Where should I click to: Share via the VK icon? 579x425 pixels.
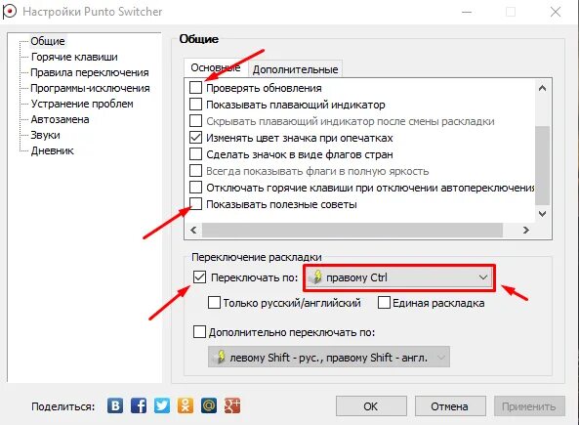(115, 405)
